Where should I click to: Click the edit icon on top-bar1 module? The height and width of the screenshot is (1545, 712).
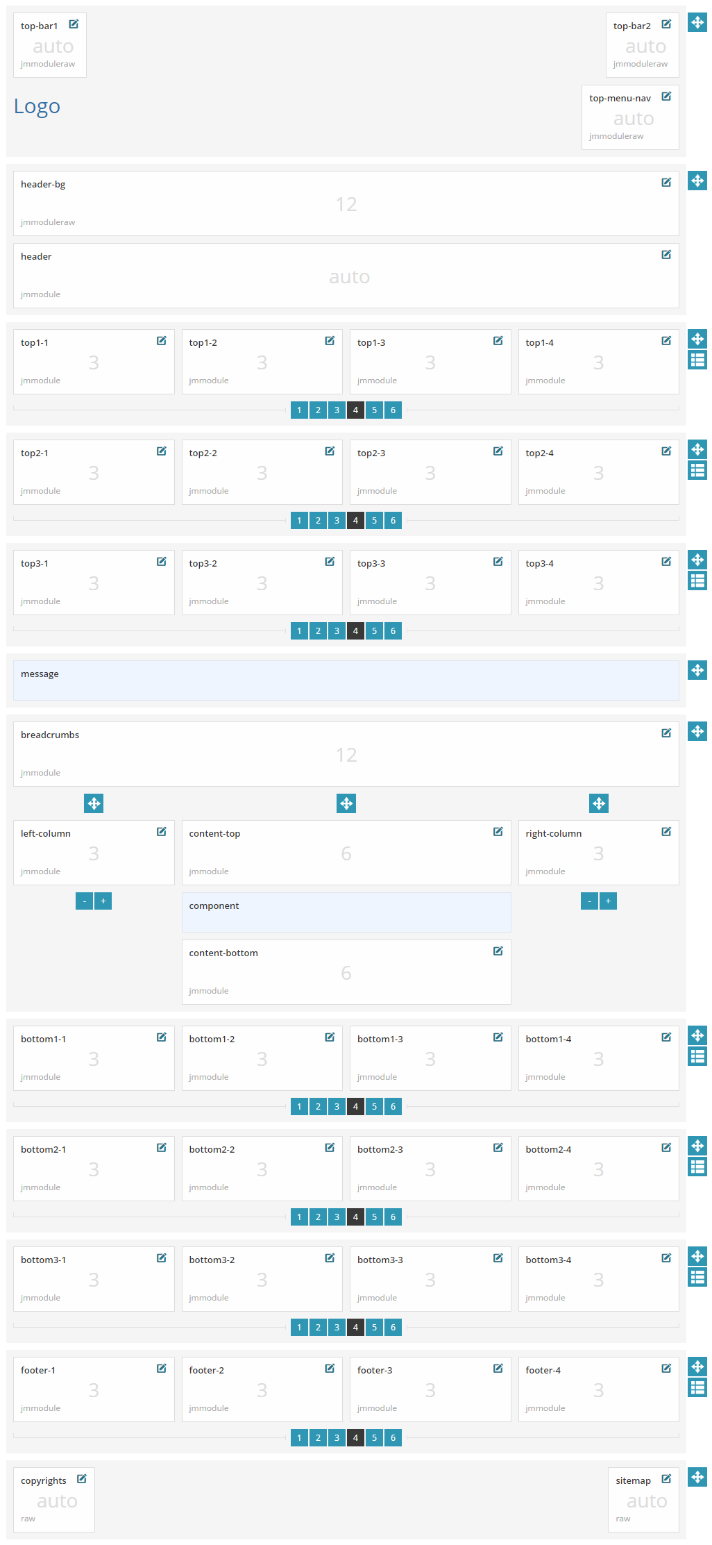(x=74, y=24)
